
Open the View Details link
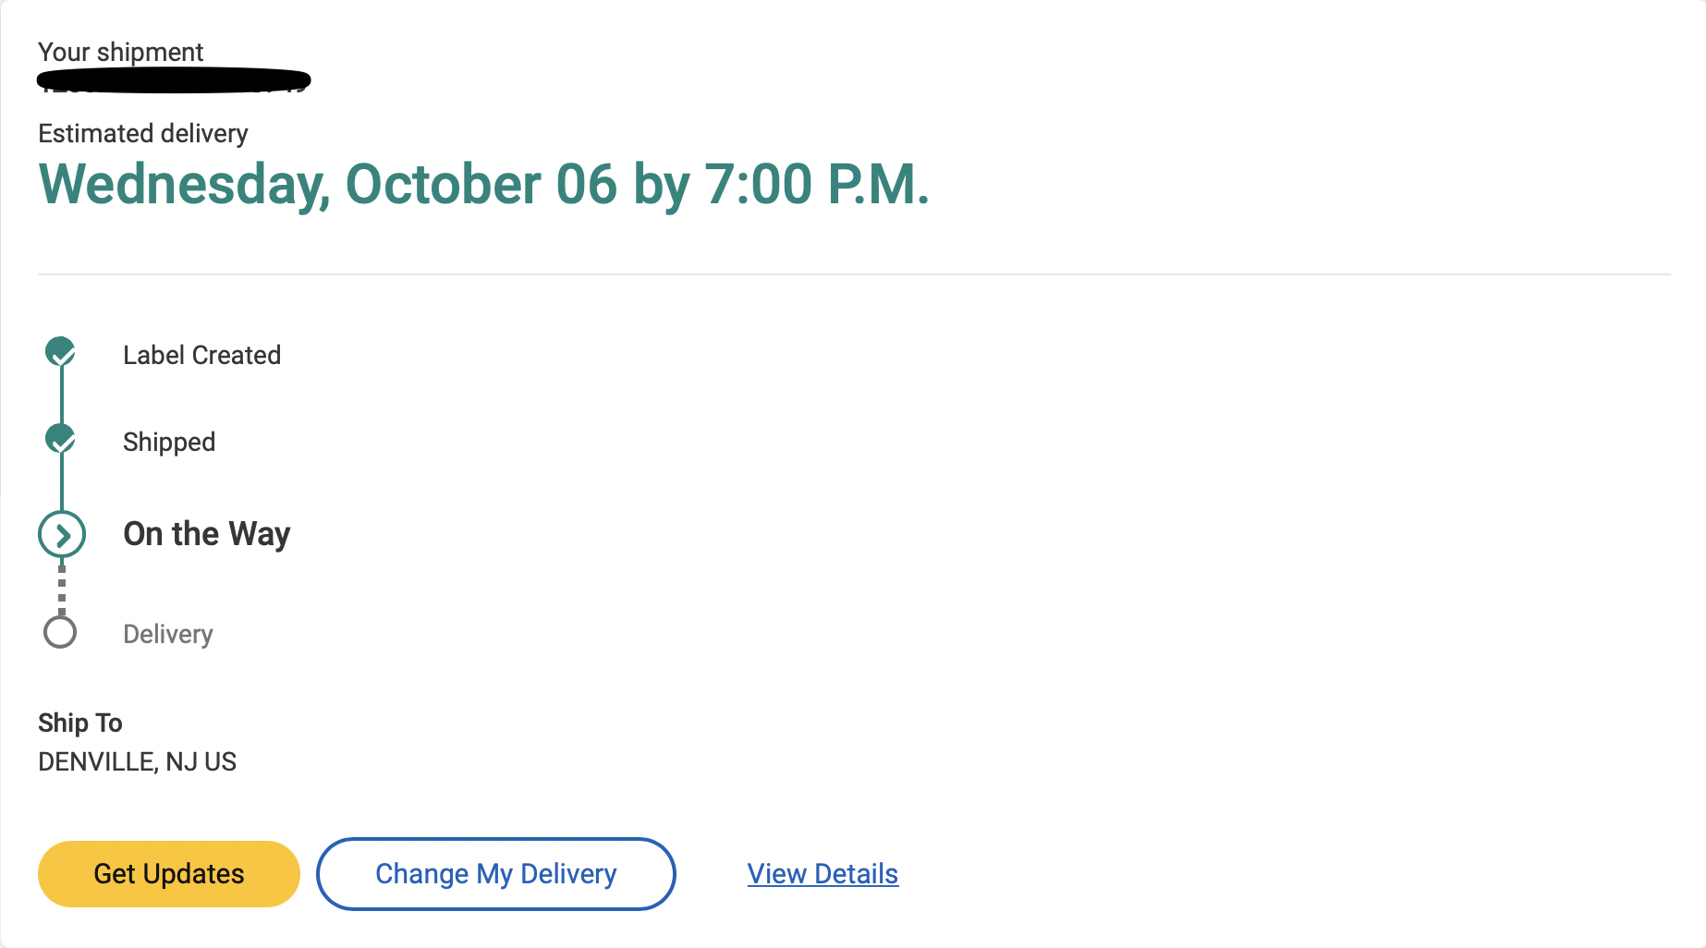point(823,874)
